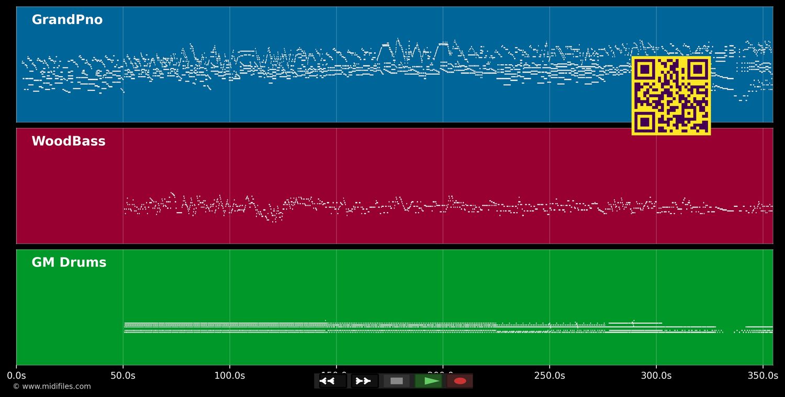
Task: Jump to the 250.0s timeline mark
Action: [x=549, y=376]
